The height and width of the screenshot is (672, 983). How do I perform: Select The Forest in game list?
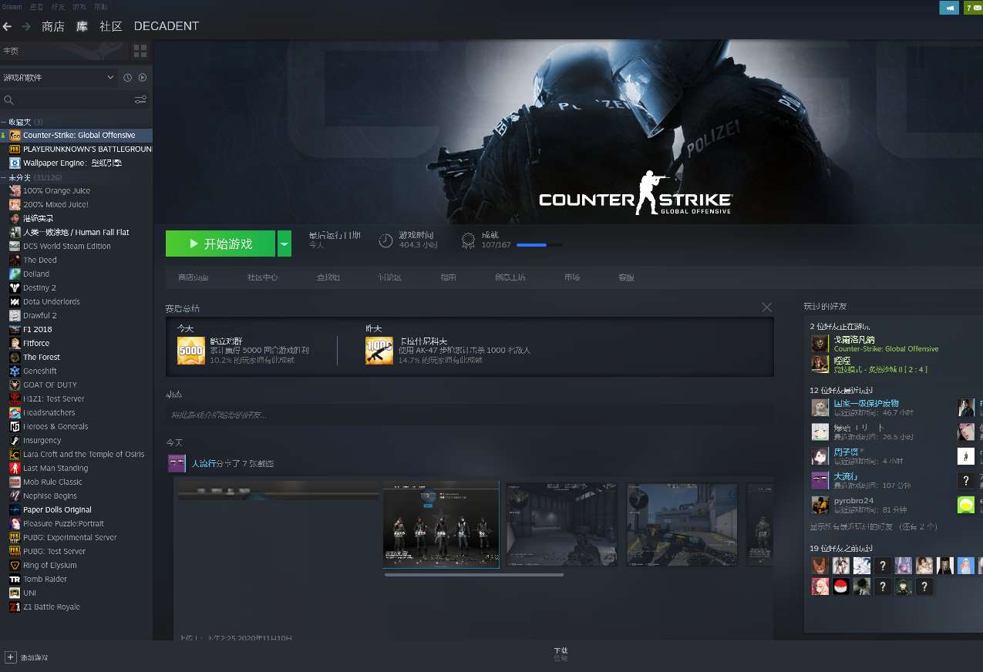click(x=42, y=357)
